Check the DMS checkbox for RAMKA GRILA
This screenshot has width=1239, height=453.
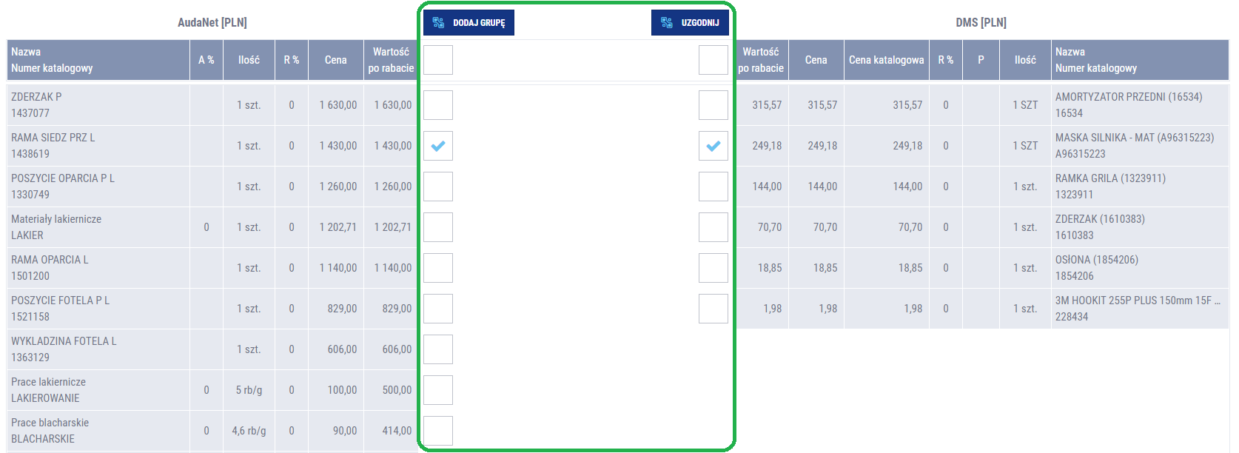pos(713,187)
